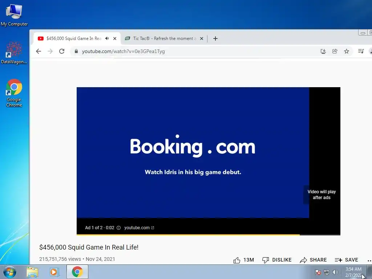Save the video to a playlist

346,260
